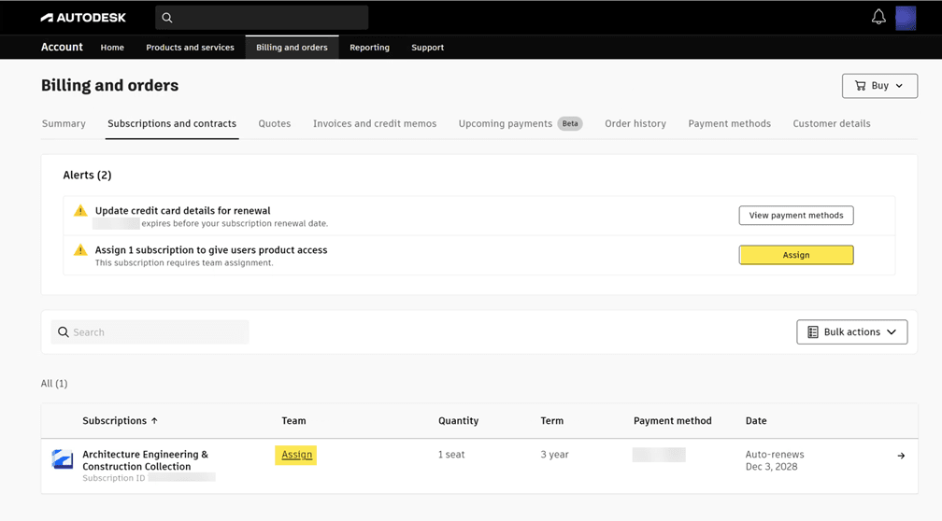Switch to the Summary tab
The width and height of the screenshot is (942, 521).
(64, 123)
